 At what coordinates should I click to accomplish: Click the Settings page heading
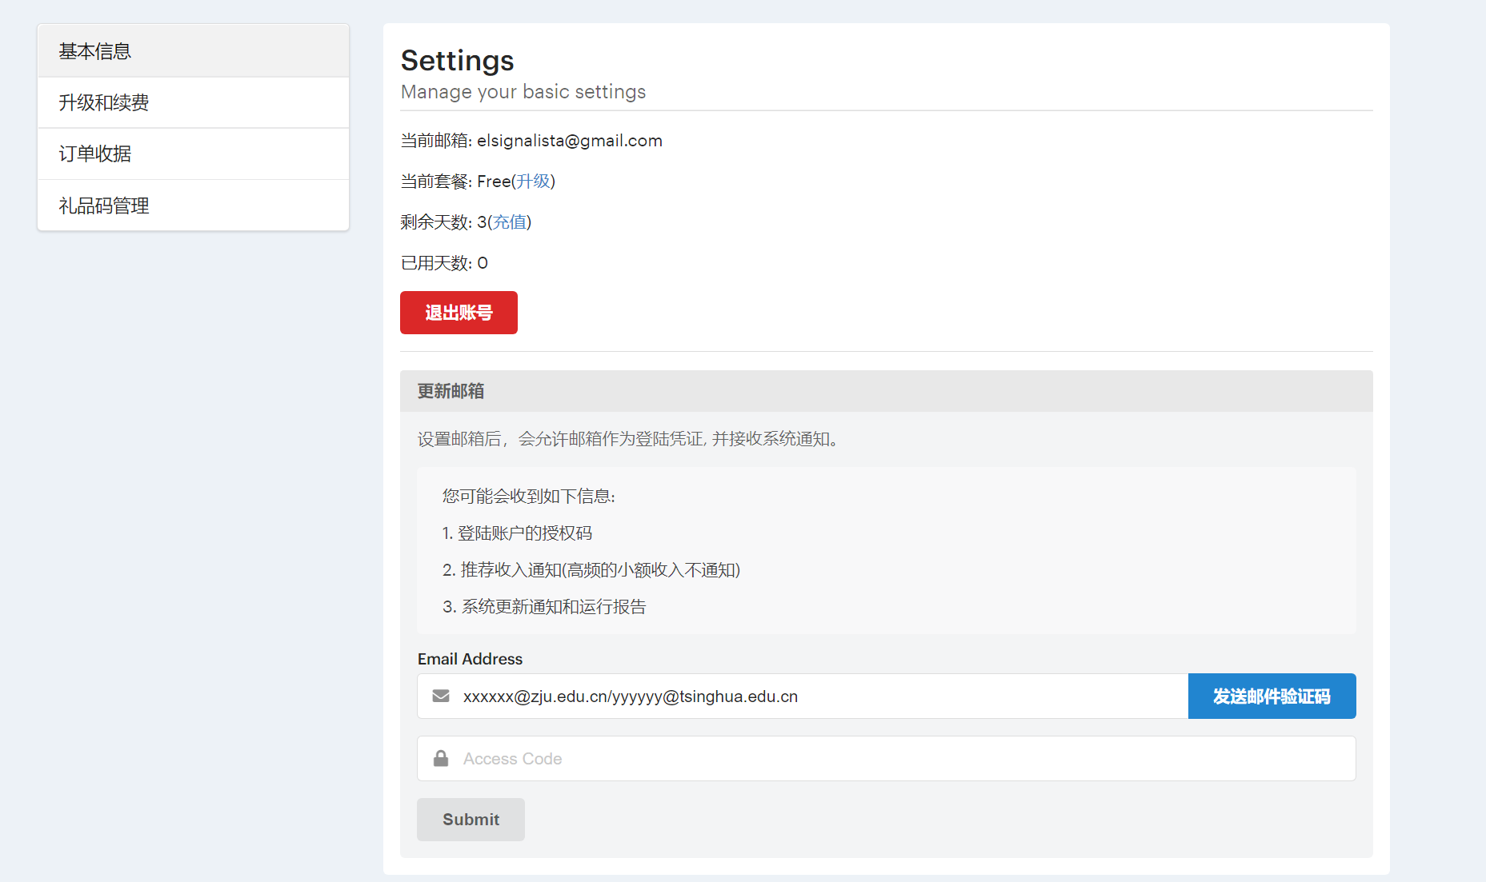pos(457,61)
